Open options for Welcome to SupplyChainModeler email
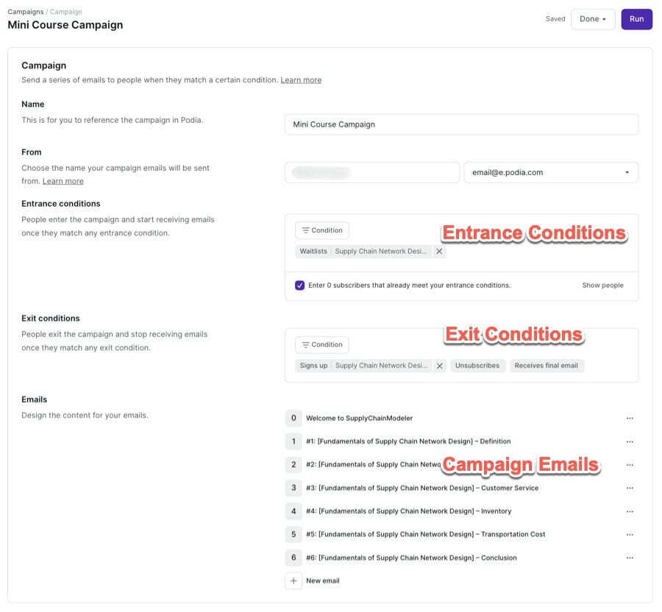662x612 pixels. tap(629, 419)
